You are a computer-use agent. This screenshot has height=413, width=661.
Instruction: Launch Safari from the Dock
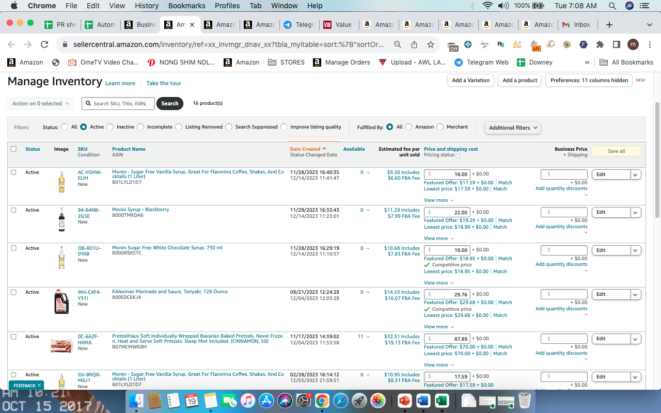pos(341,400)
